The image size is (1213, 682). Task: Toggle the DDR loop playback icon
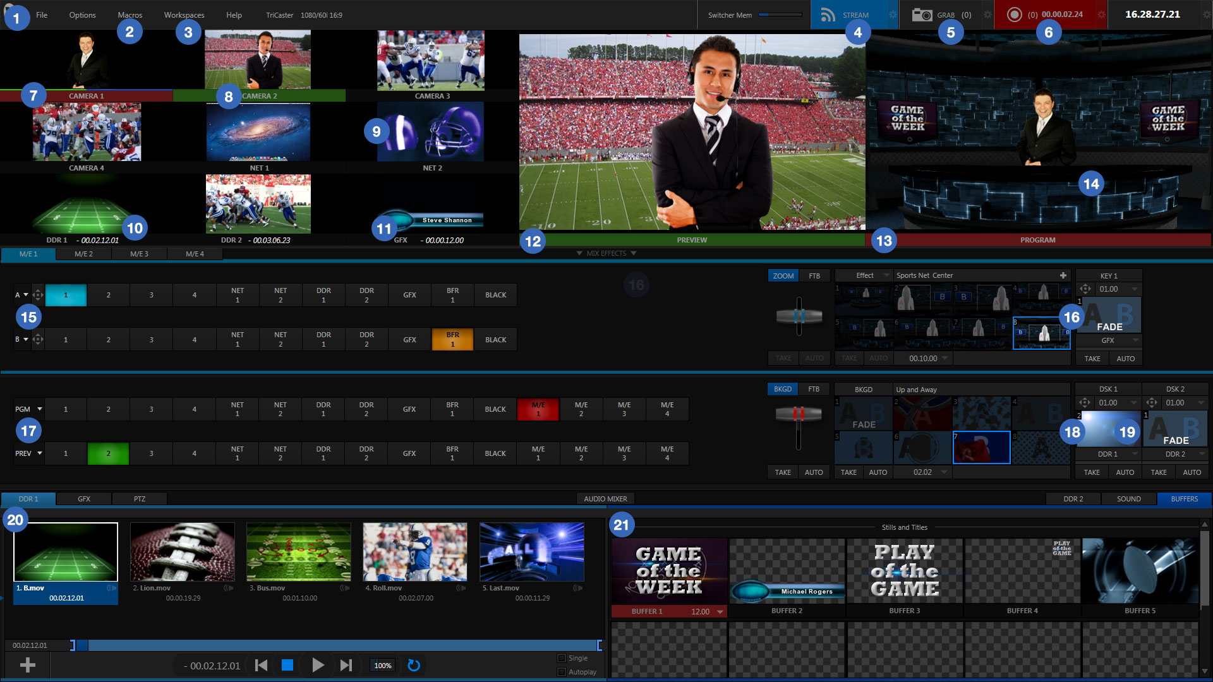pos(414,665)
